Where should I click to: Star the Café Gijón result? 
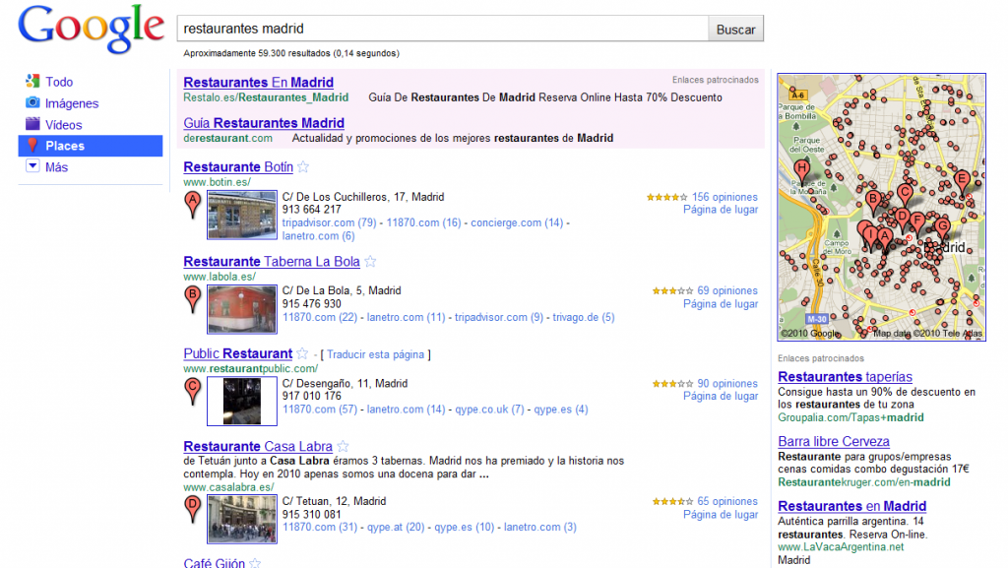[x=255, y=563]
